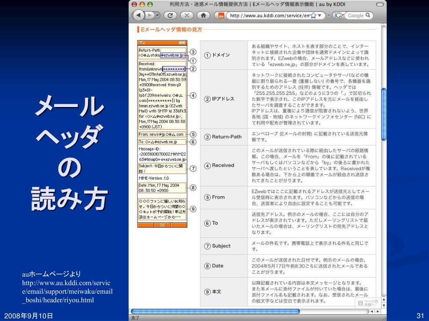429x321 pixels.
Task: Click the phone battery indicator icon
Action: tap(182, 43)
